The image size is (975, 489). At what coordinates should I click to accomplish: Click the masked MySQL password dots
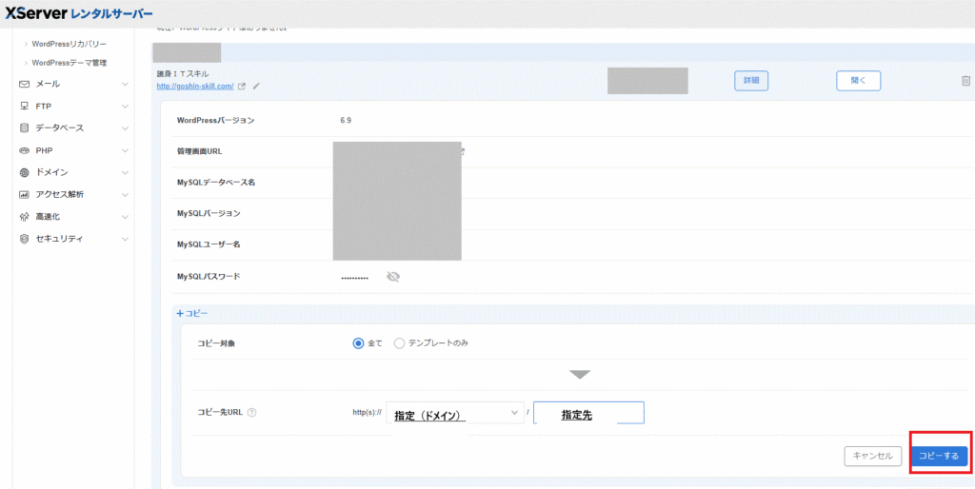(x=354, y=278)
